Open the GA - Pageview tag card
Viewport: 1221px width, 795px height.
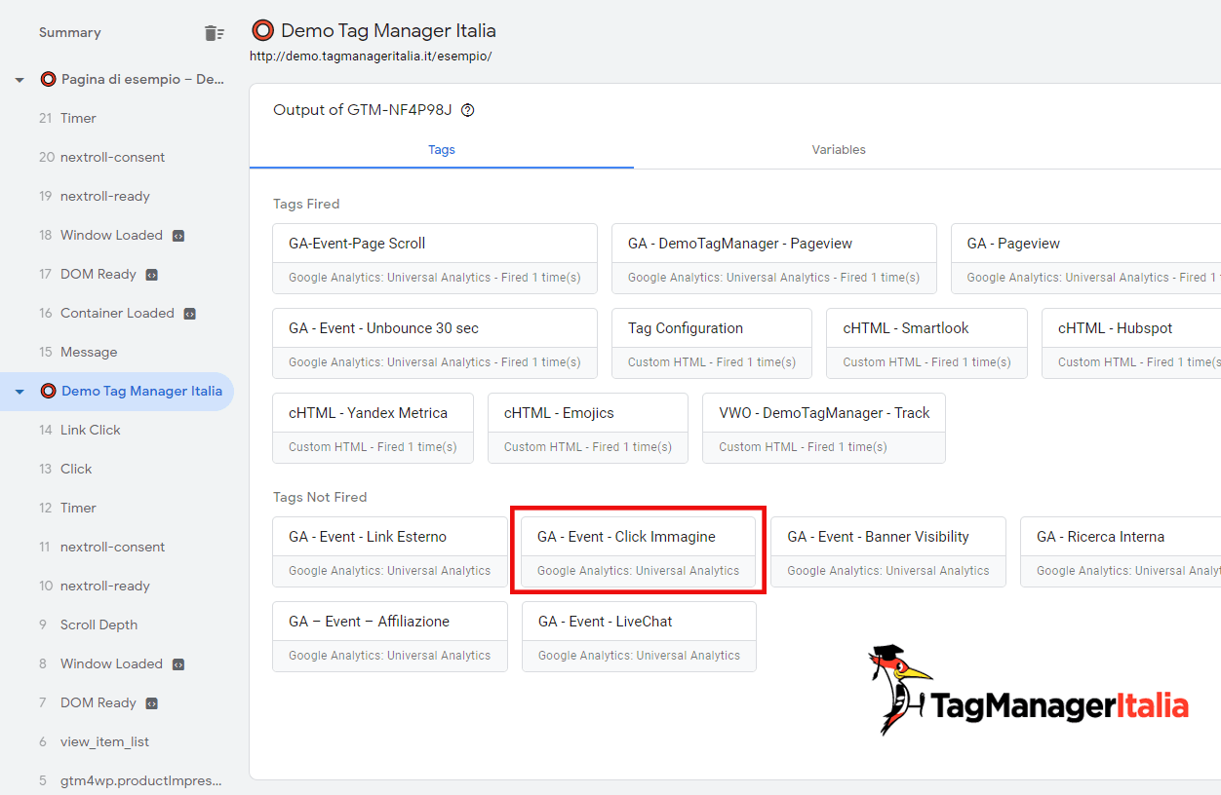tap(1085, 259)
